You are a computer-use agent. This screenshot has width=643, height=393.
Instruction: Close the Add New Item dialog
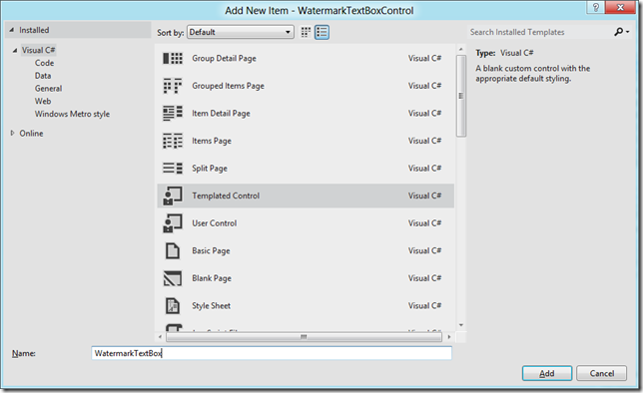[620, 7]
